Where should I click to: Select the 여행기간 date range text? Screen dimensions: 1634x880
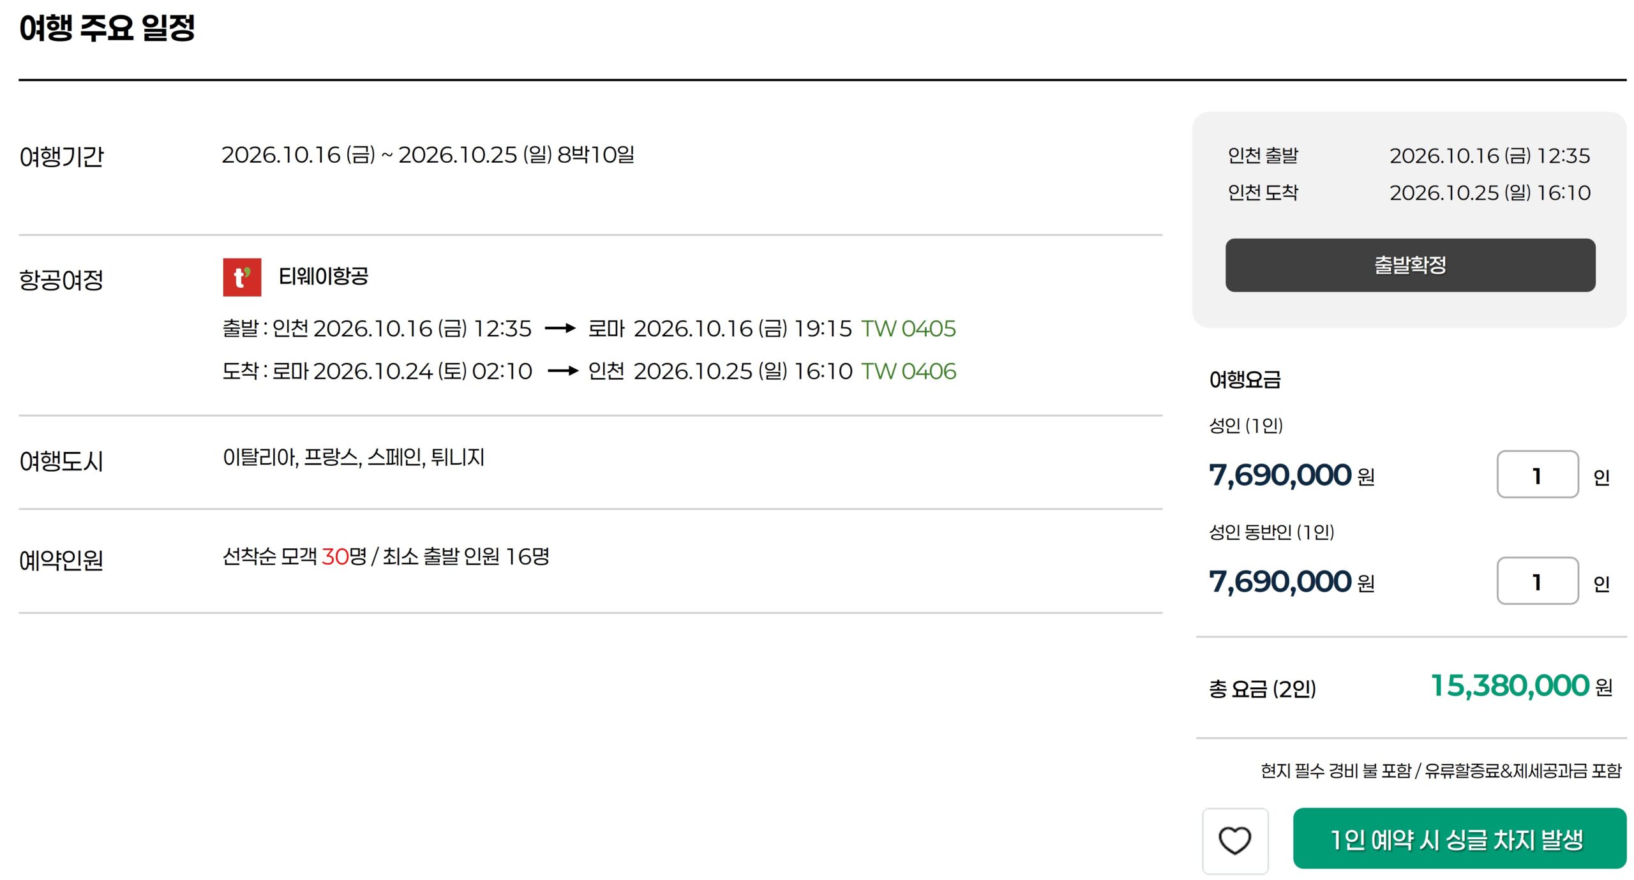[428, 155]
